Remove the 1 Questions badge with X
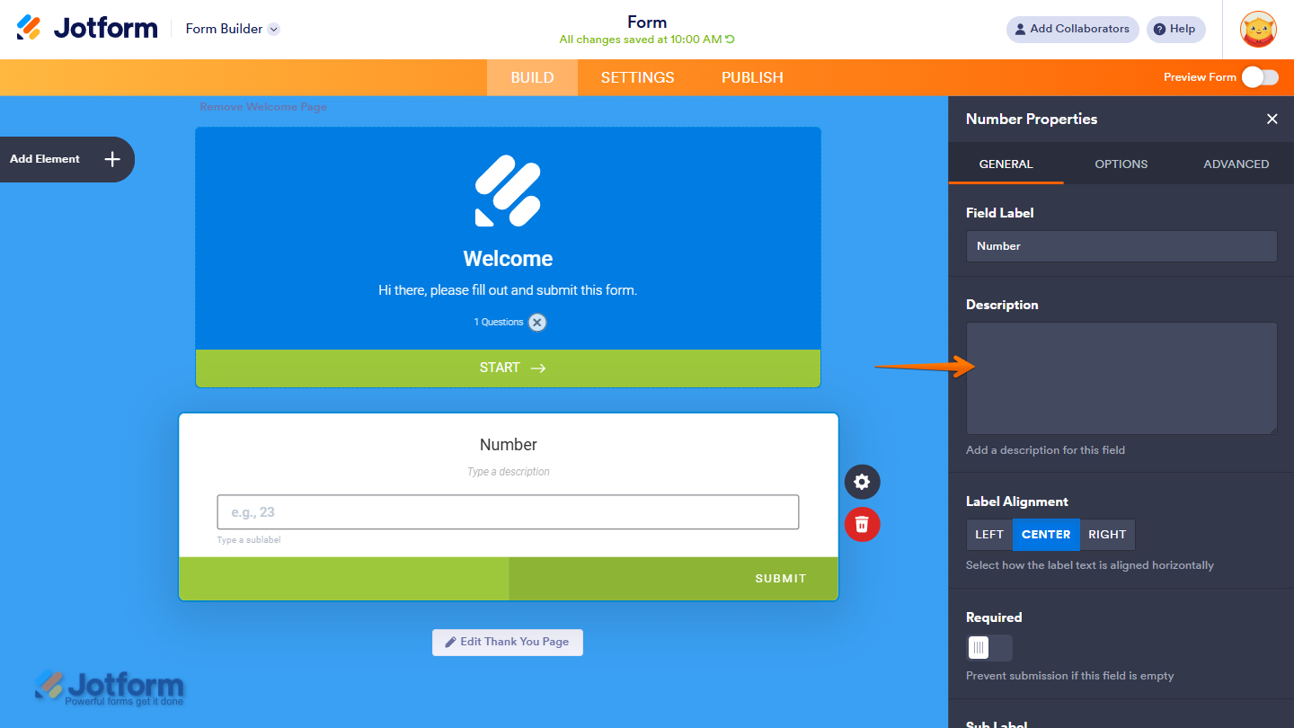The image size is (1294, 728). click(537, 322)
